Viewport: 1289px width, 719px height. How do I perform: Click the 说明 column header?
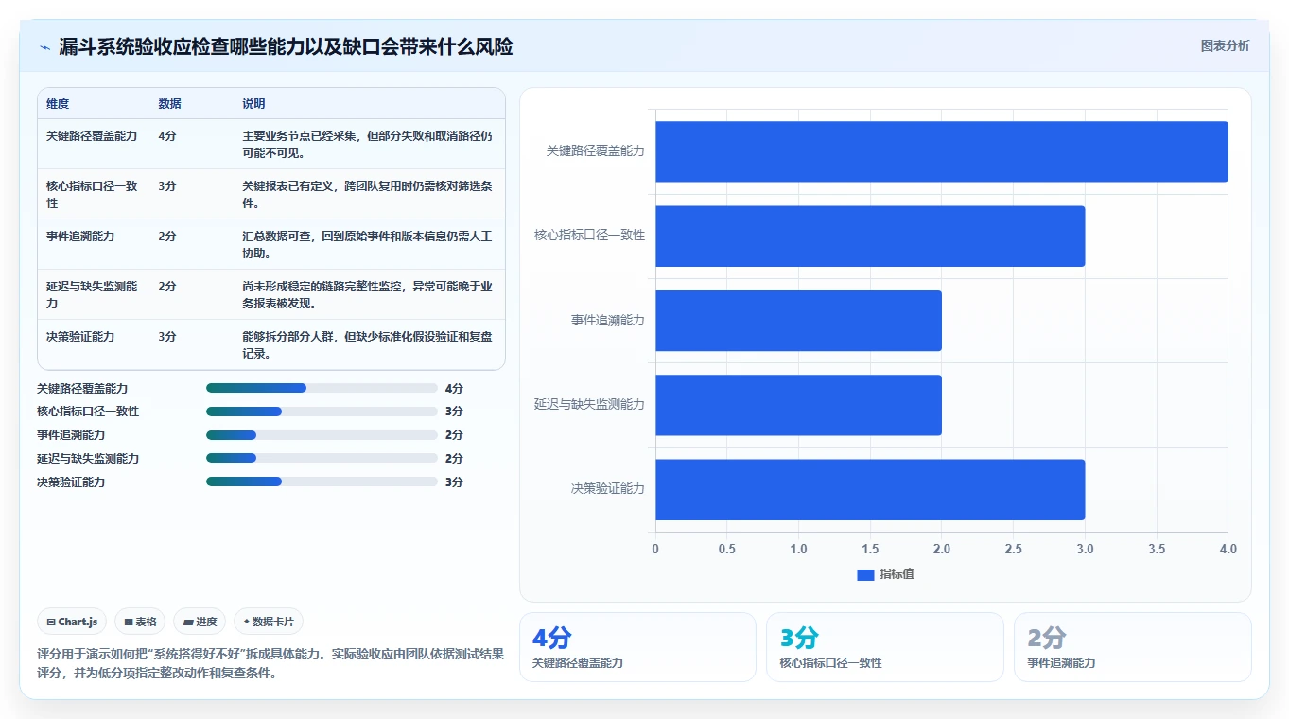[253, 104]
